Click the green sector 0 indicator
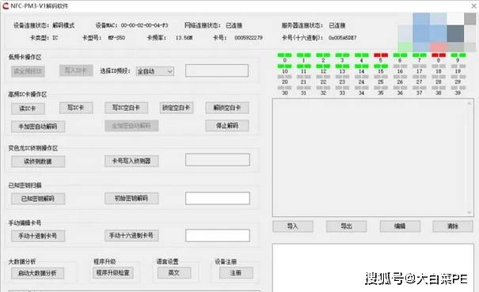This screenshot has height=292, width=479. click(x=284, y=55)
